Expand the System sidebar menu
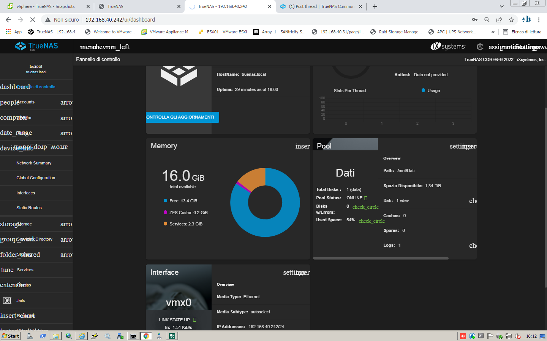This screenshot has height=341, width=547. coord(66,118)
